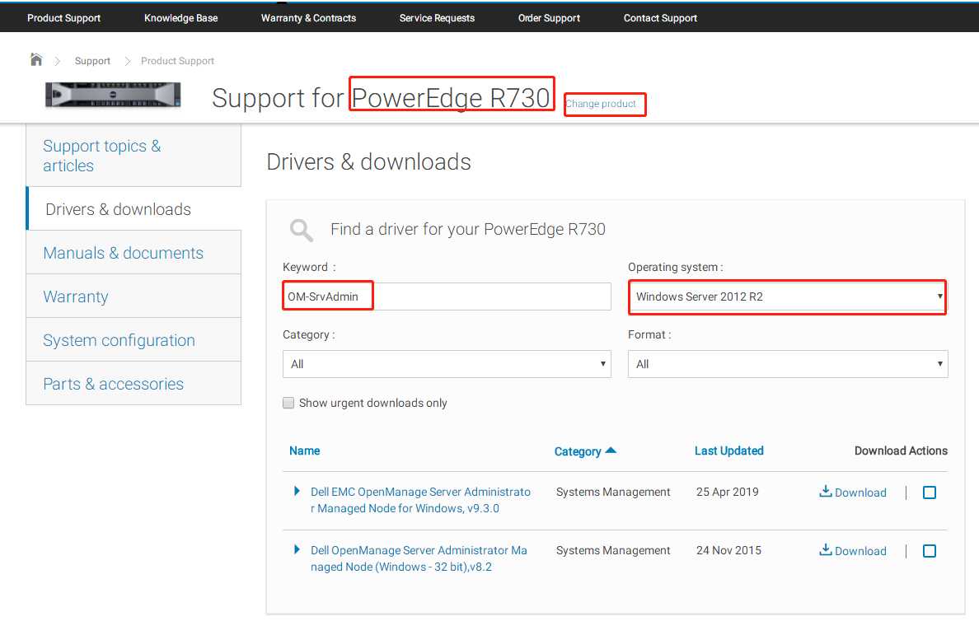This screenshot has width=979, height=621.
Task: Check the box for OpenManage v8.2 row
Action: pos(930,551)
